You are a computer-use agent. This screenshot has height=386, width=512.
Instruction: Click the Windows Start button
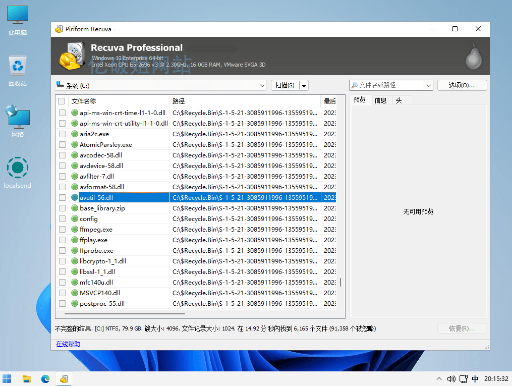coord(8,379)
